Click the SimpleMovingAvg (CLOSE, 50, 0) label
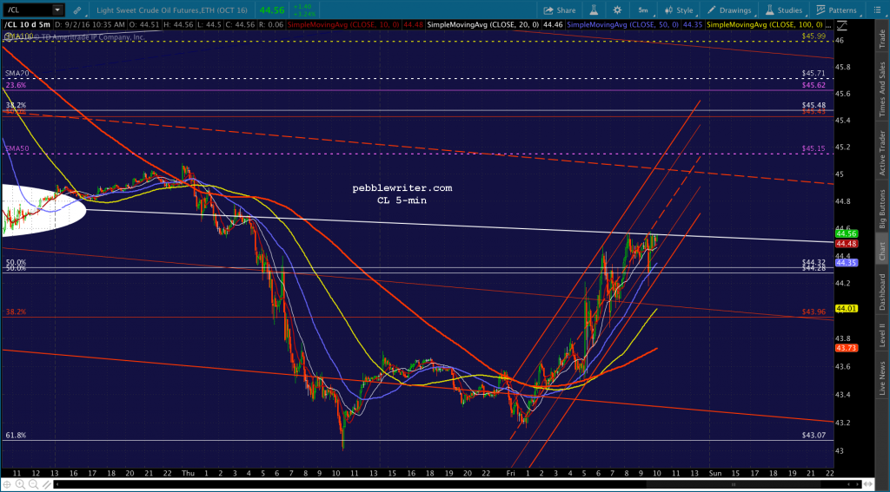The image size is (890, 492). [x=623, y=25]
